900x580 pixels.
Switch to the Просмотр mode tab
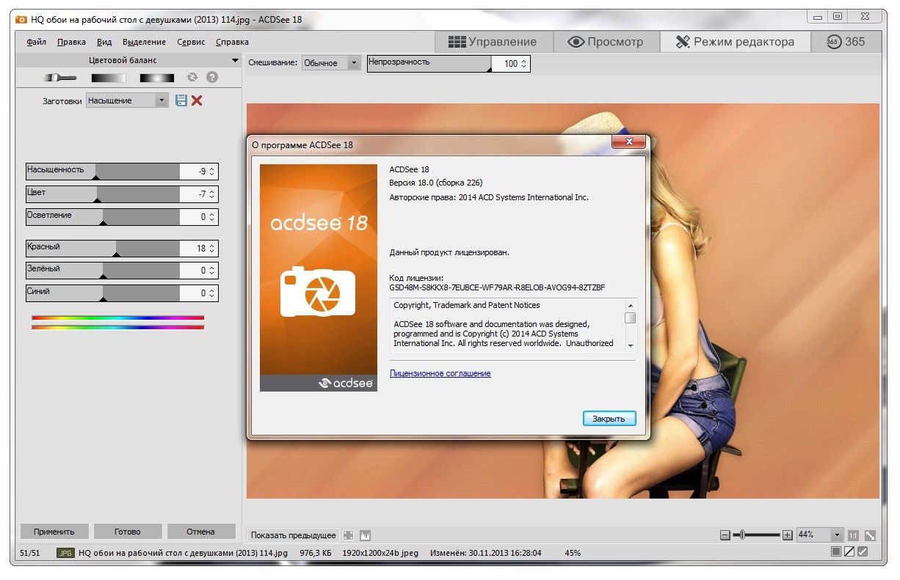click(x=606, y=42)
